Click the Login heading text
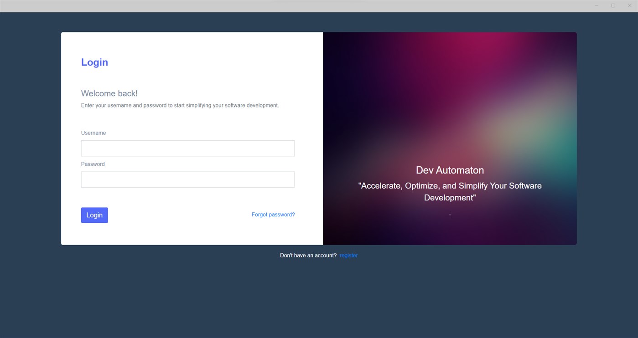Screen dimensions: 638x338 point(94,62)
